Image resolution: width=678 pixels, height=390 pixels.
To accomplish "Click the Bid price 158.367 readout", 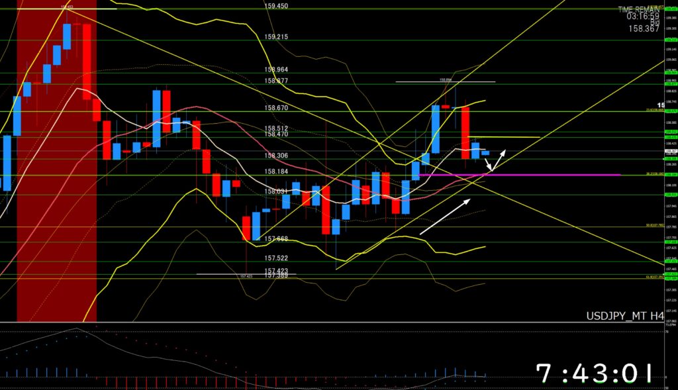I will pyautogui.click(x=645, y=28).
